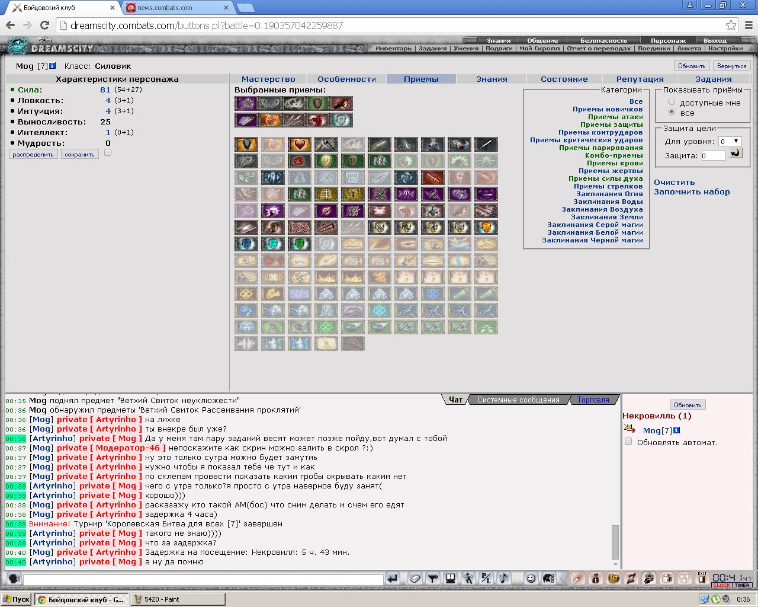Select the 'доступные мне' radio button

click(672, 102)
